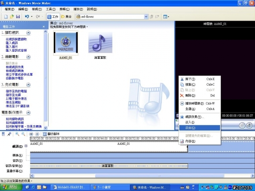Open the 工具 menu
The image size is (255, 191).
[x=51, y=9]
